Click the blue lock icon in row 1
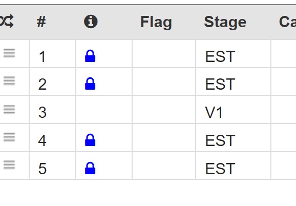The width and height of the screenshot is (296, 206). click(x=90, y=56)
